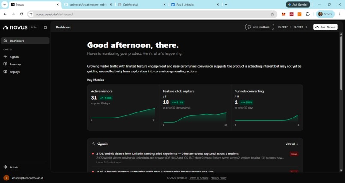The image size is (345, 183).
Task: Click the orange SC extension icon
Action: tap(300, 14)
